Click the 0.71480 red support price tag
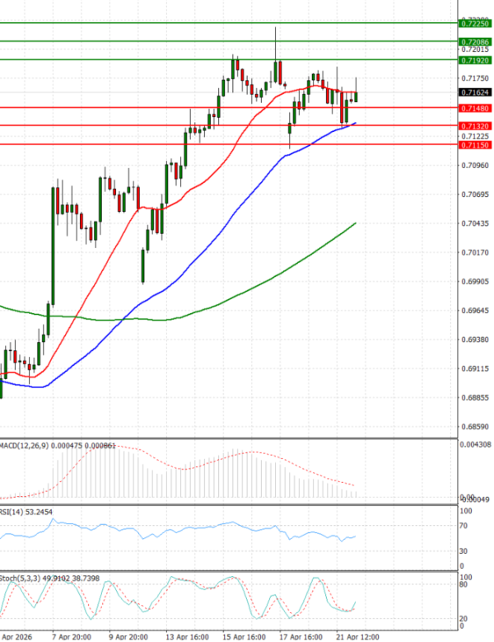 [x=476, y=108]
